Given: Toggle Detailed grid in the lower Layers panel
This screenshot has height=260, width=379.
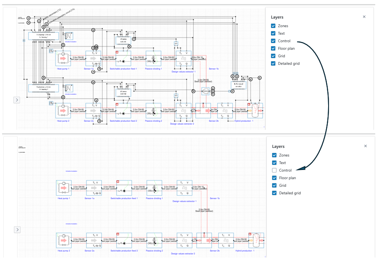Looking at the screenshot, I should pos(274,193).
